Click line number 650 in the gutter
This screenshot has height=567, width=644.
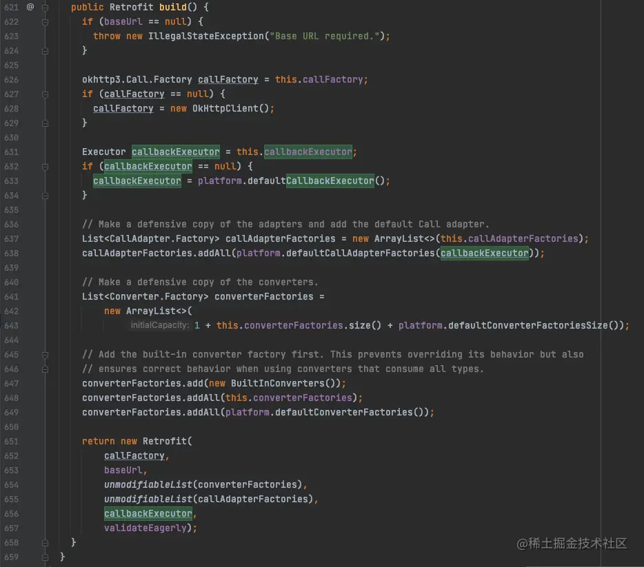pos(11,427)
